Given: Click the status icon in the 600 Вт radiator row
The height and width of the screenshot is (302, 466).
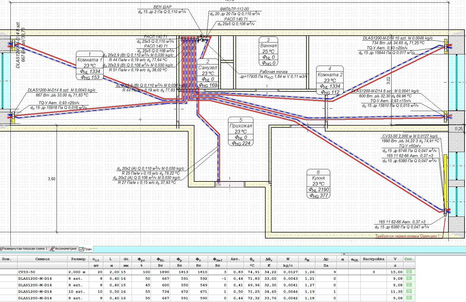Looking at the screenshot, I should pyautogui.click(x=409, y=285).
